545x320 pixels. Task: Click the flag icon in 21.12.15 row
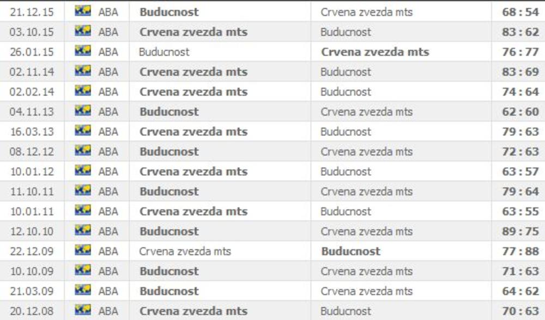pos(83,11)
